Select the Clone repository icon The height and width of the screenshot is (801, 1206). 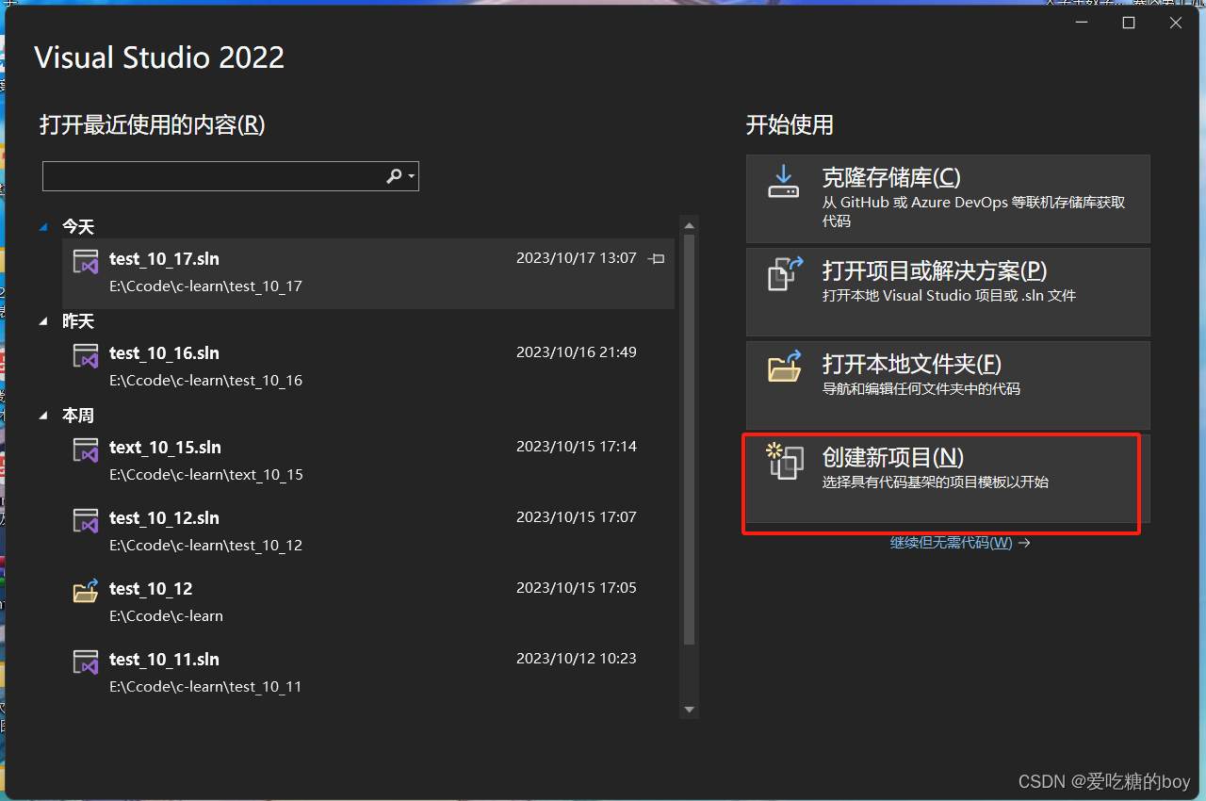[784, 184]
